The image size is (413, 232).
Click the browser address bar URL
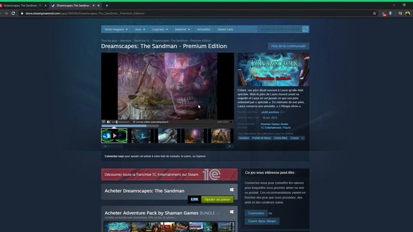pyautogui.click(x=85, y=13)
